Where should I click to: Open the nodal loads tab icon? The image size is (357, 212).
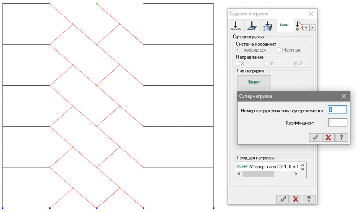[x=235, y=26]
